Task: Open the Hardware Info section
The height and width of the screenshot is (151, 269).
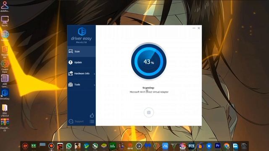Action: tap(82, 73)
